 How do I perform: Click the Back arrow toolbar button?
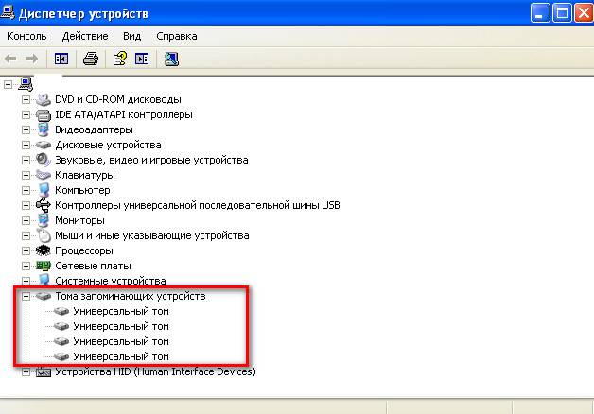point(10,59)
